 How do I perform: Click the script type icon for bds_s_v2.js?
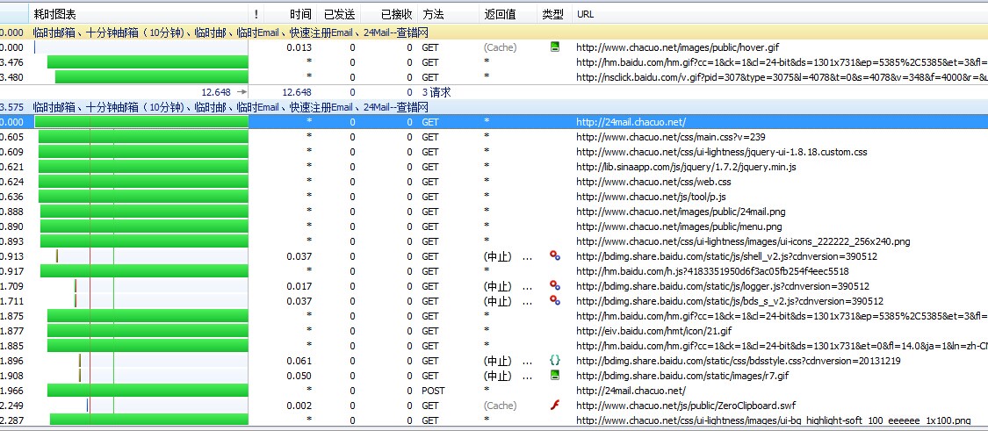pyautogui.click(x=554, y=301)
